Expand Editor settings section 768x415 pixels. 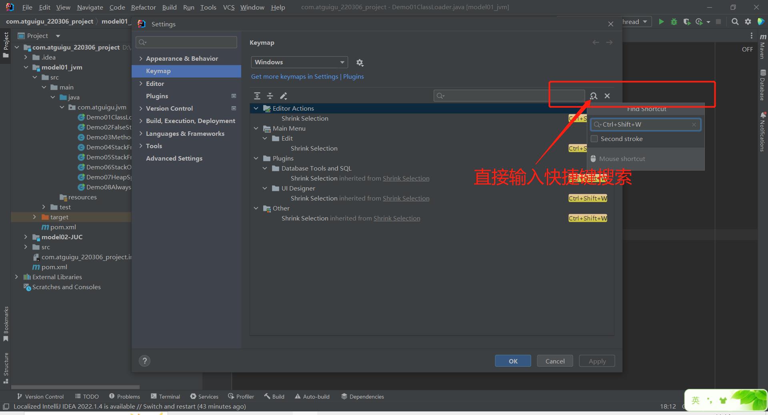point(141,83)
